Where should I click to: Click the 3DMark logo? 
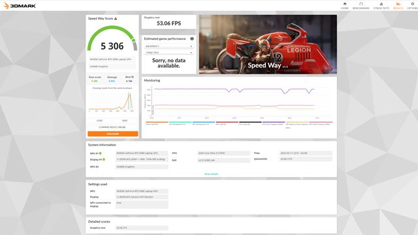click(20, 6)
